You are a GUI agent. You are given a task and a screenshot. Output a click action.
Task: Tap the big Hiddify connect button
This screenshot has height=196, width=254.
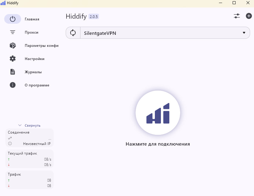[158, 113]
